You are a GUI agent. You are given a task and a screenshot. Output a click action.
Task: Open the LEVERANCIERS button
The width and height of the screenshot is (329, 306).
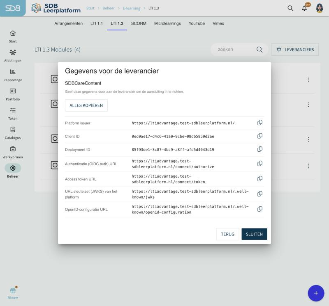point(295,50)
